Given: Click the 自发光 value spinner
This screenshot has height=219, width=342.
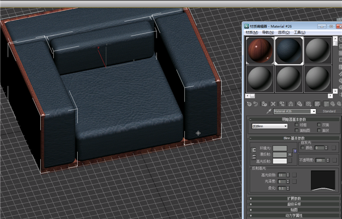Looking at the screenshot, I should point(326,148).
